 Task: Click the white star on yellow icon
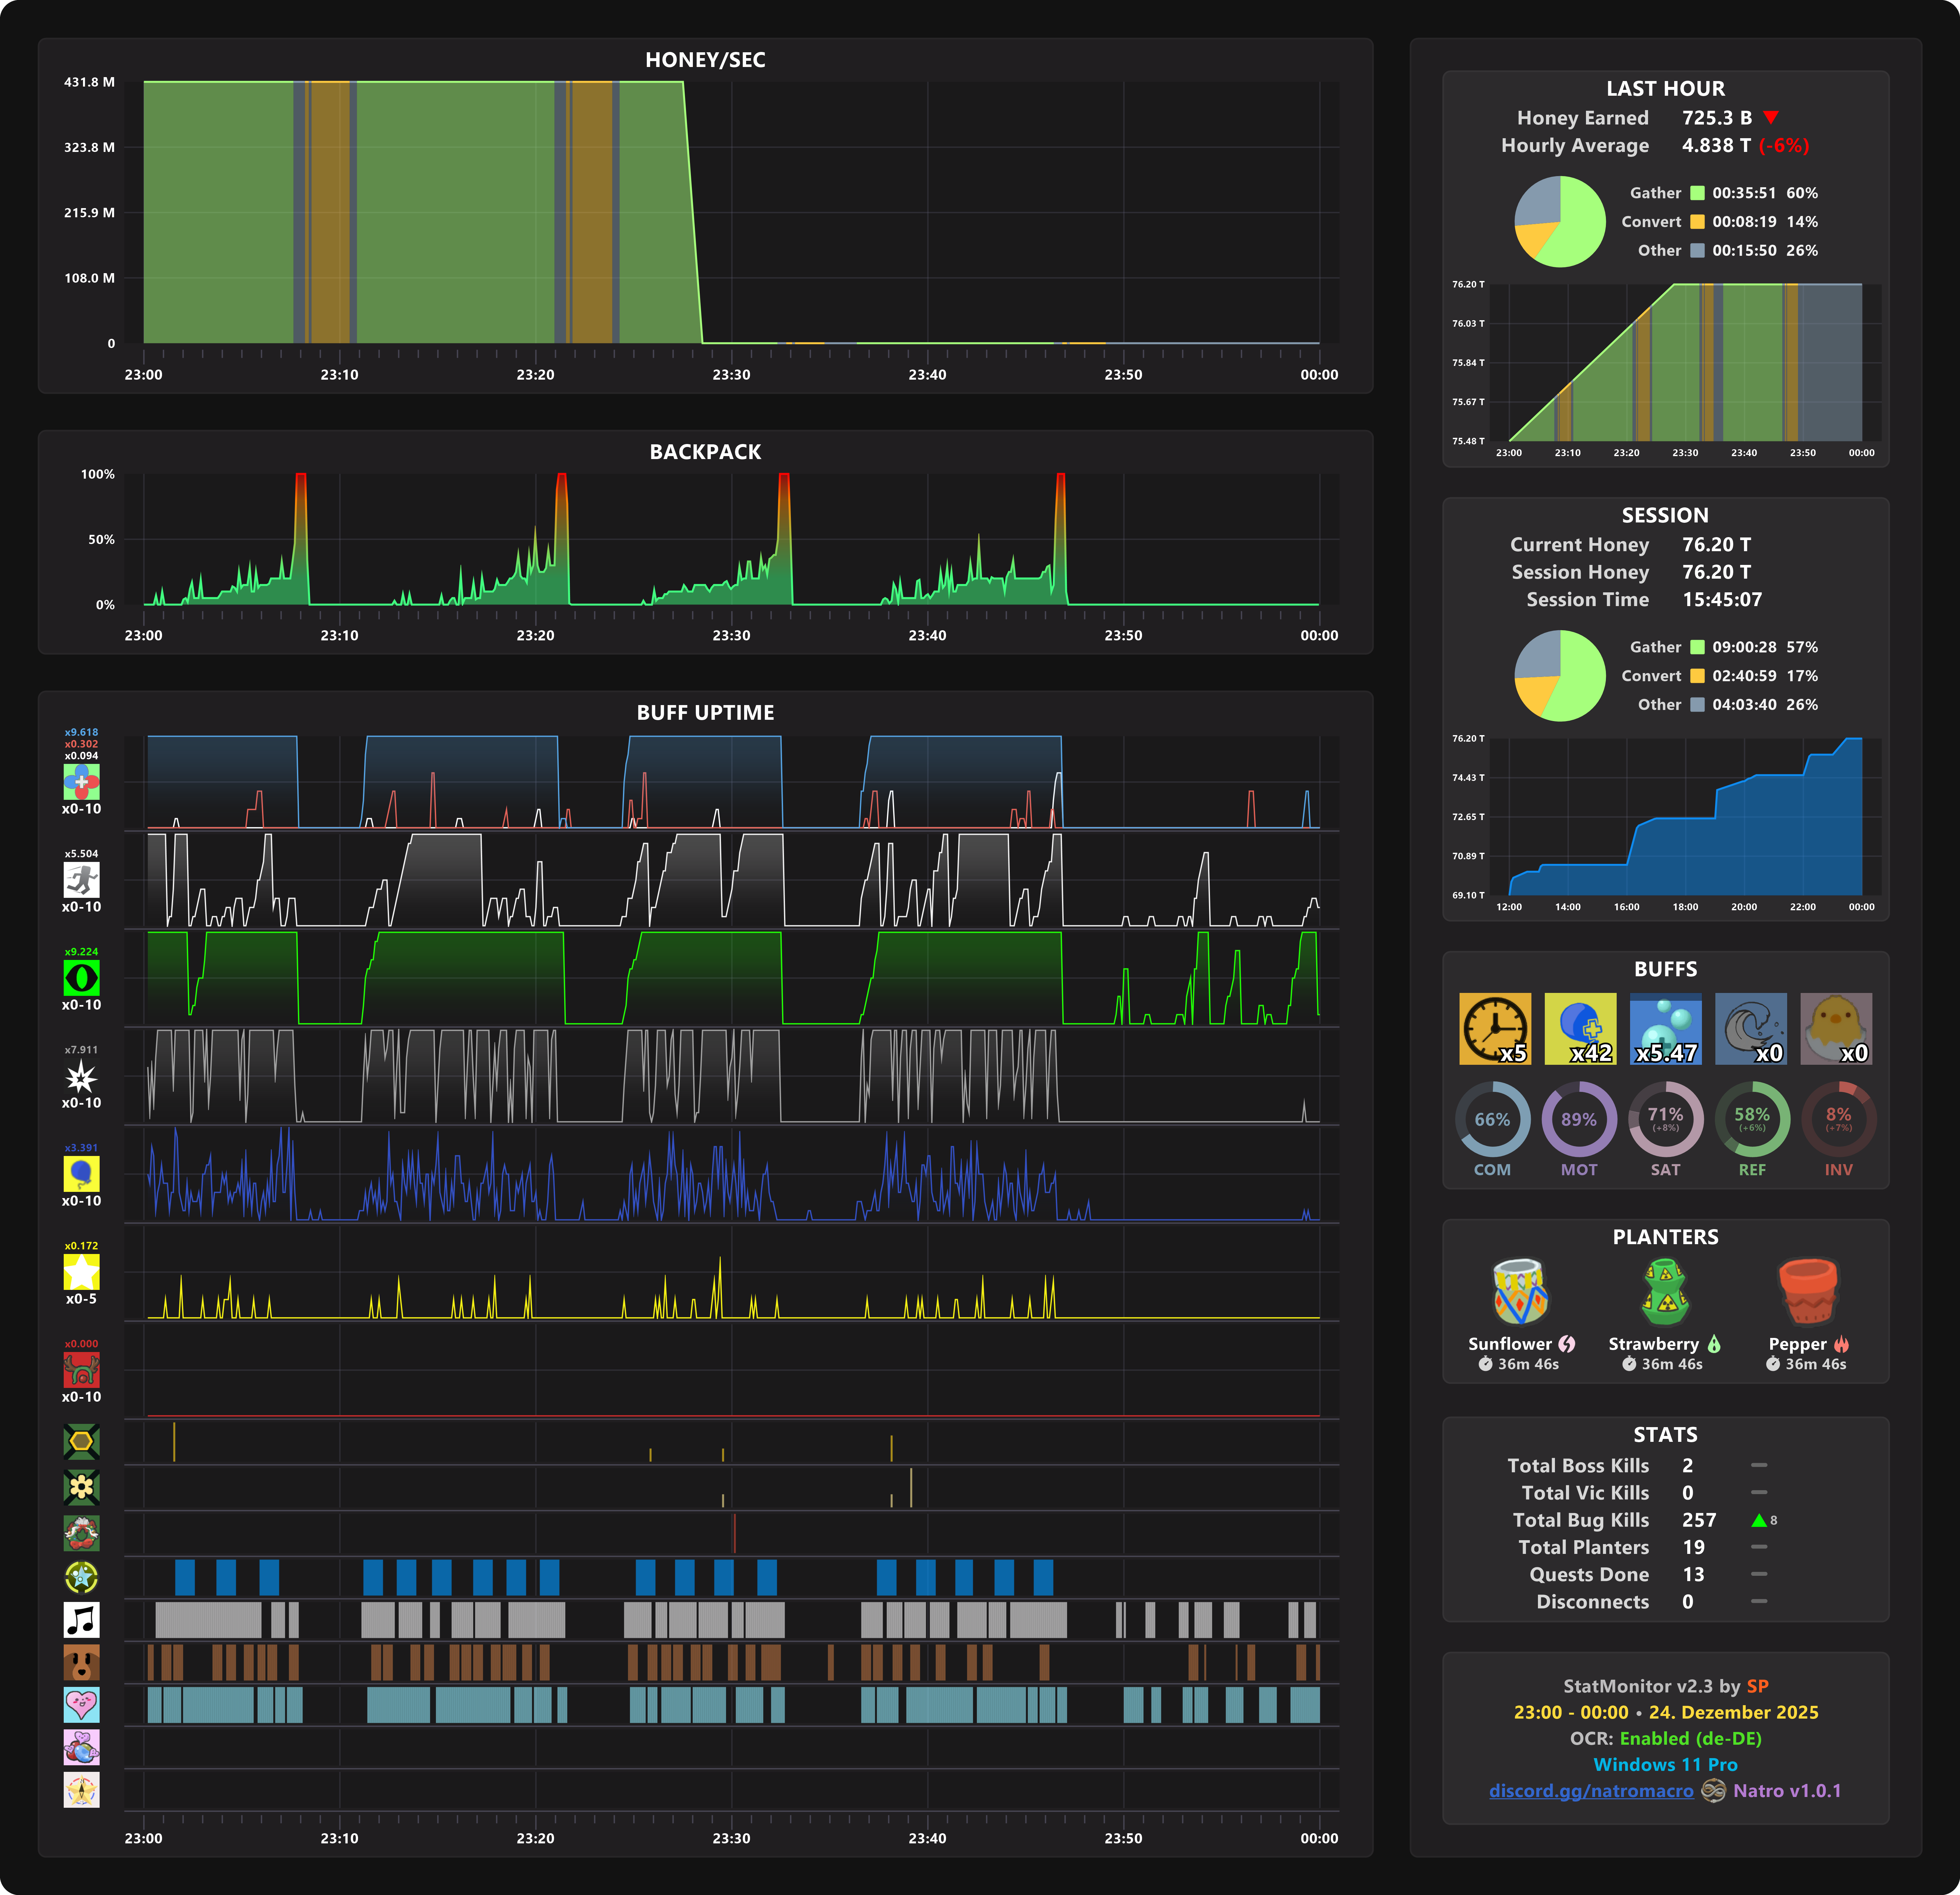[81, 1271]
